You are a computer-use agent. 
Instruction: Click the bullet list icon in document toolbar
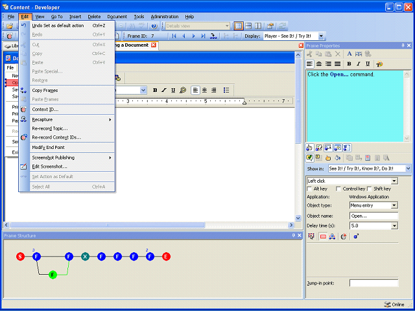tap(226, 91)
